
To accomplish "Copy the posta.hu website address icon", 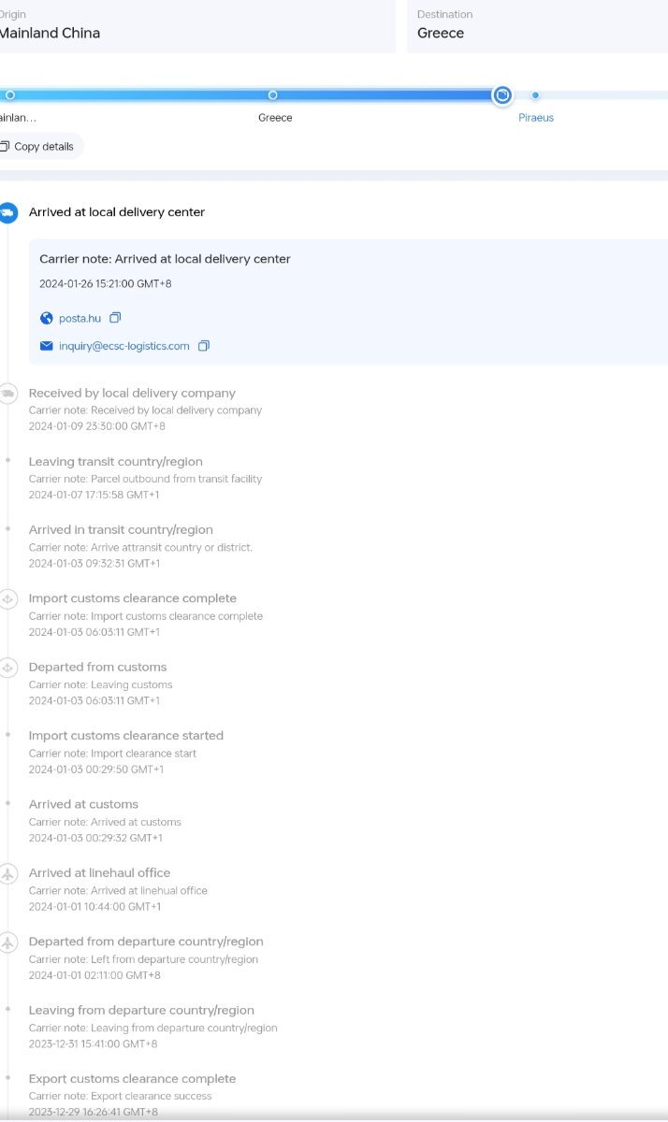I will pyautogui.click(x=116, y=318).
